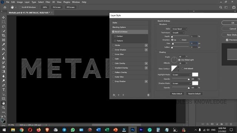Image resolution: width=237 pixels, height=133 pixels.
Task: Toggle Use Global Light checkbox
Action: coord(179,60)
